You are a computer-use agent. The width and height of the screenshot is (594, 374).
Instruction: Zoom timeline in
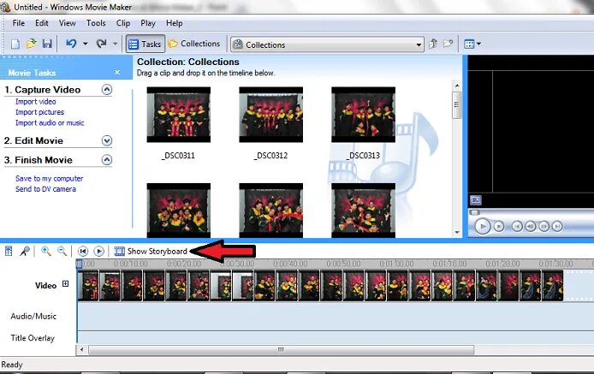click(x=46, y=251)
